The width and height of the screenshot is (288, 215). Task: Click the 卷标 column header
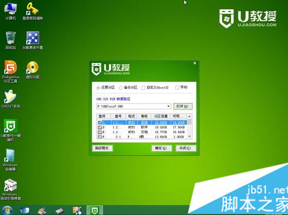click(x=144, y=116)
